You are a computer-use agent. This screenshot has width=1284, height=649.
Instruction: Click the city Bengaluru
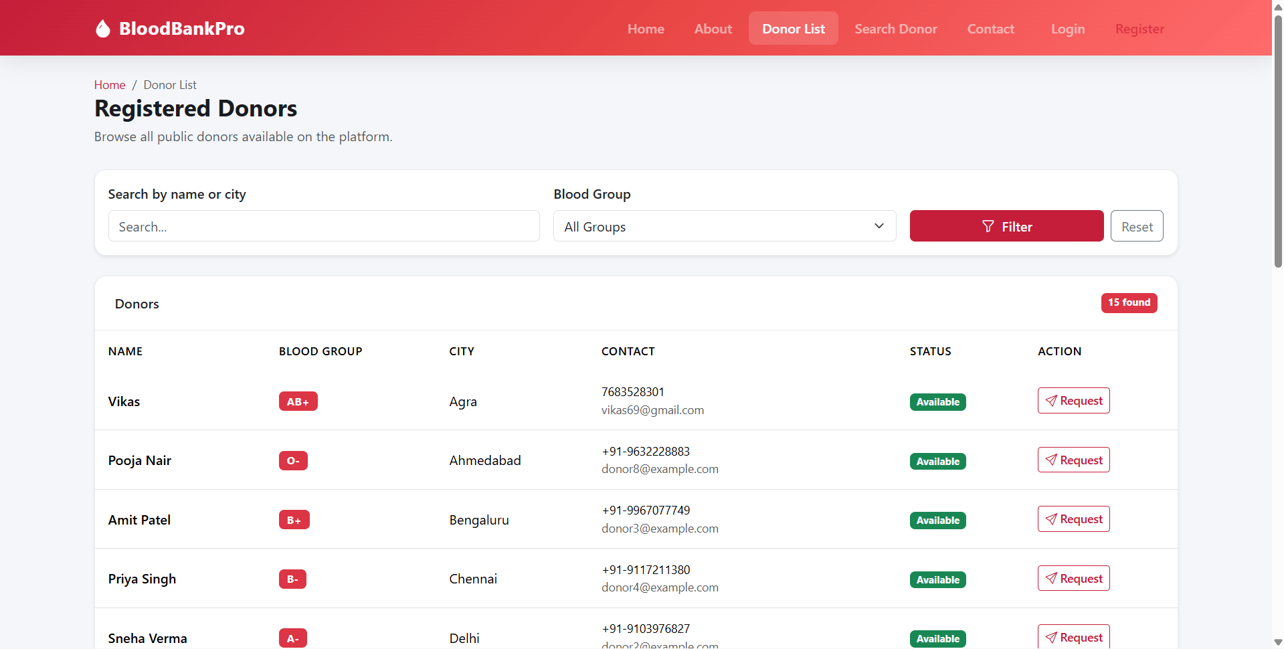coord(479,520)
